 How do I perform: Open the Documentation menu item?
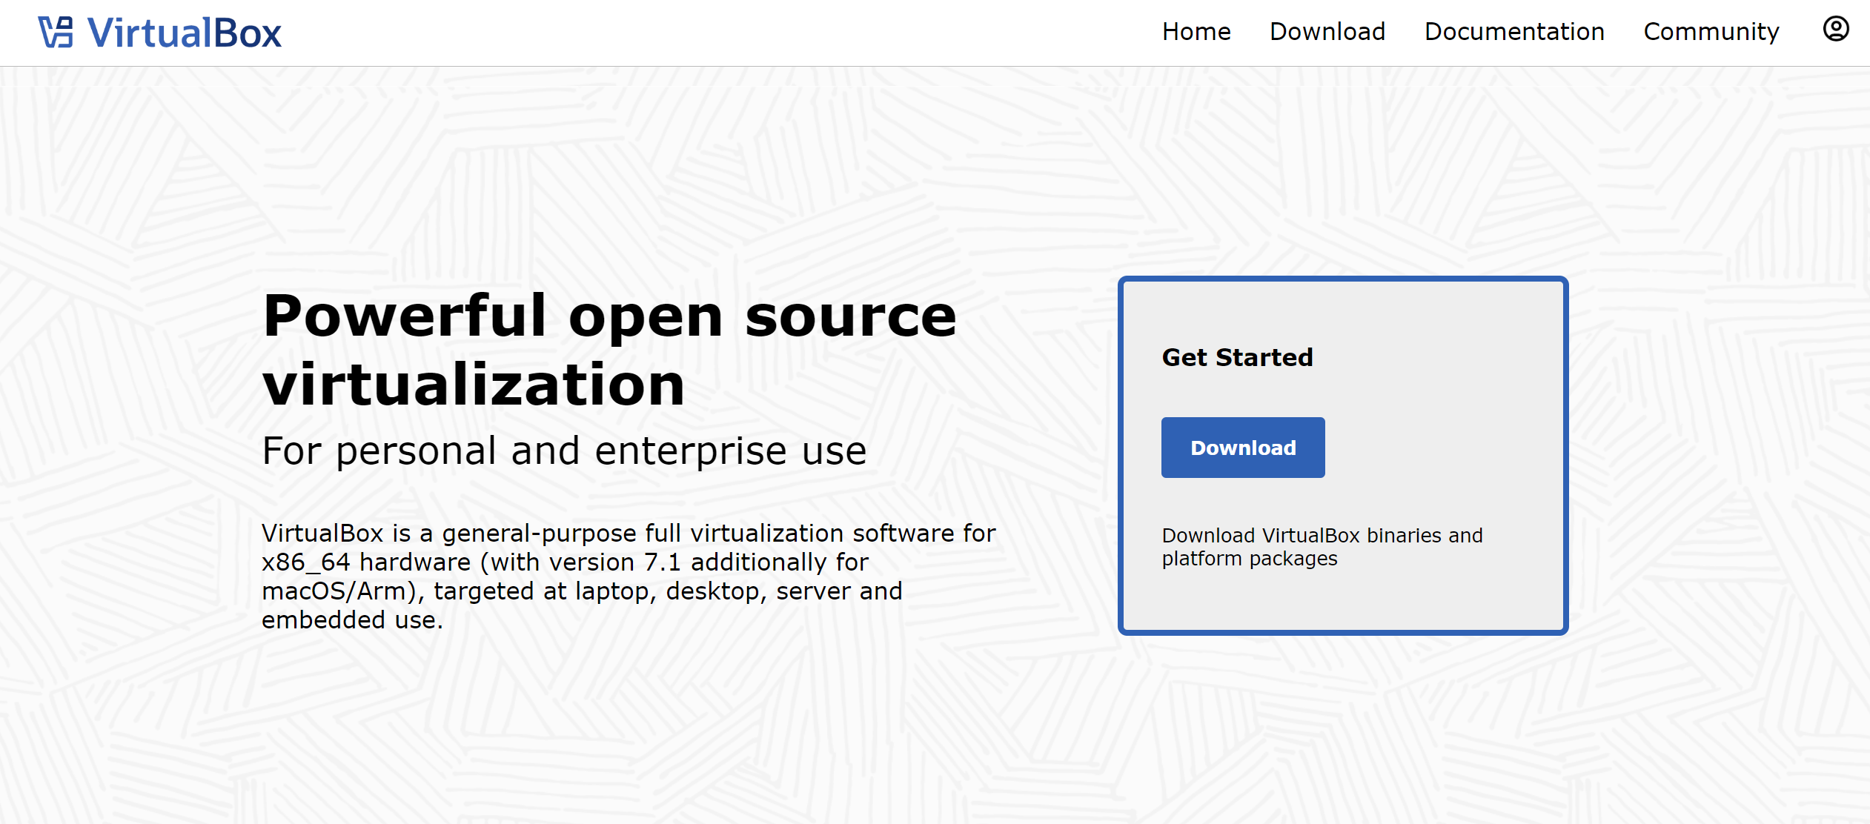[x=1513, y=32]
